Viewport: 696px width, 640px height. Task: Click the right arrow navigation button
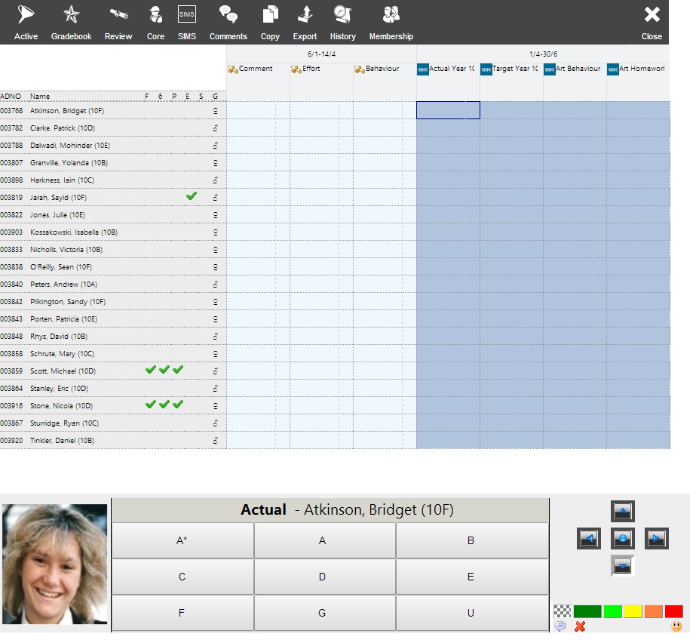pyautogui.click(x=656, y=538)
